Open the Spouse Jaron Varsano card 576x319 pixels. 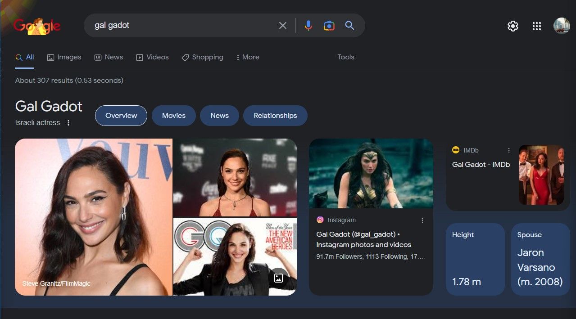click(540, 259)
